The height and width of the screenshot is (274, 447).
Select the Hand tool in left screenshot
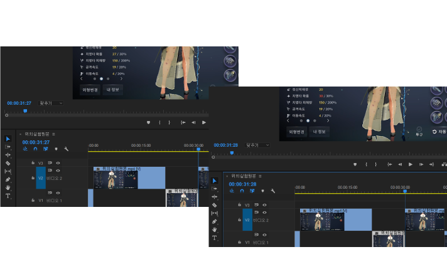[x=8, y=187]
